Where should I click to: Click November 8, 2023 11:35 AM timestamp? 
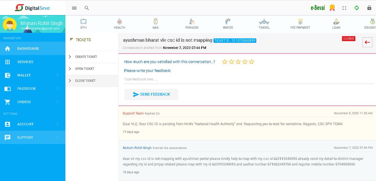pos(353,113)
